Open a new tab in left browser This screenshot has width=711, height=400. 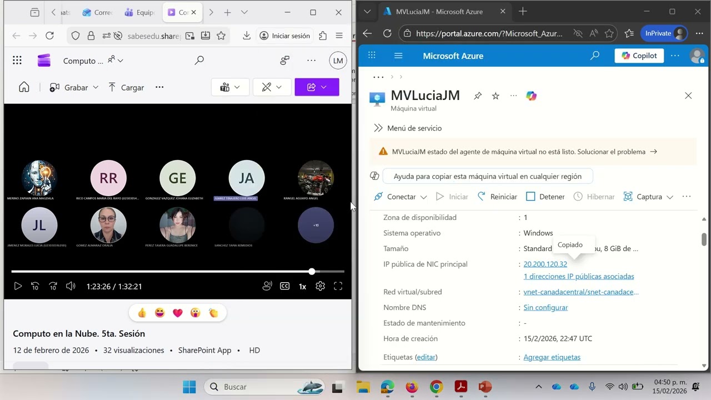tap(227, 12)
